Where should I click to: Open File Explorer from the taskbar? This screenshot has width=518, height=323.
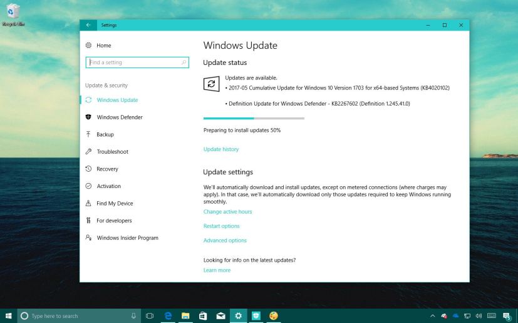point(185,316)
